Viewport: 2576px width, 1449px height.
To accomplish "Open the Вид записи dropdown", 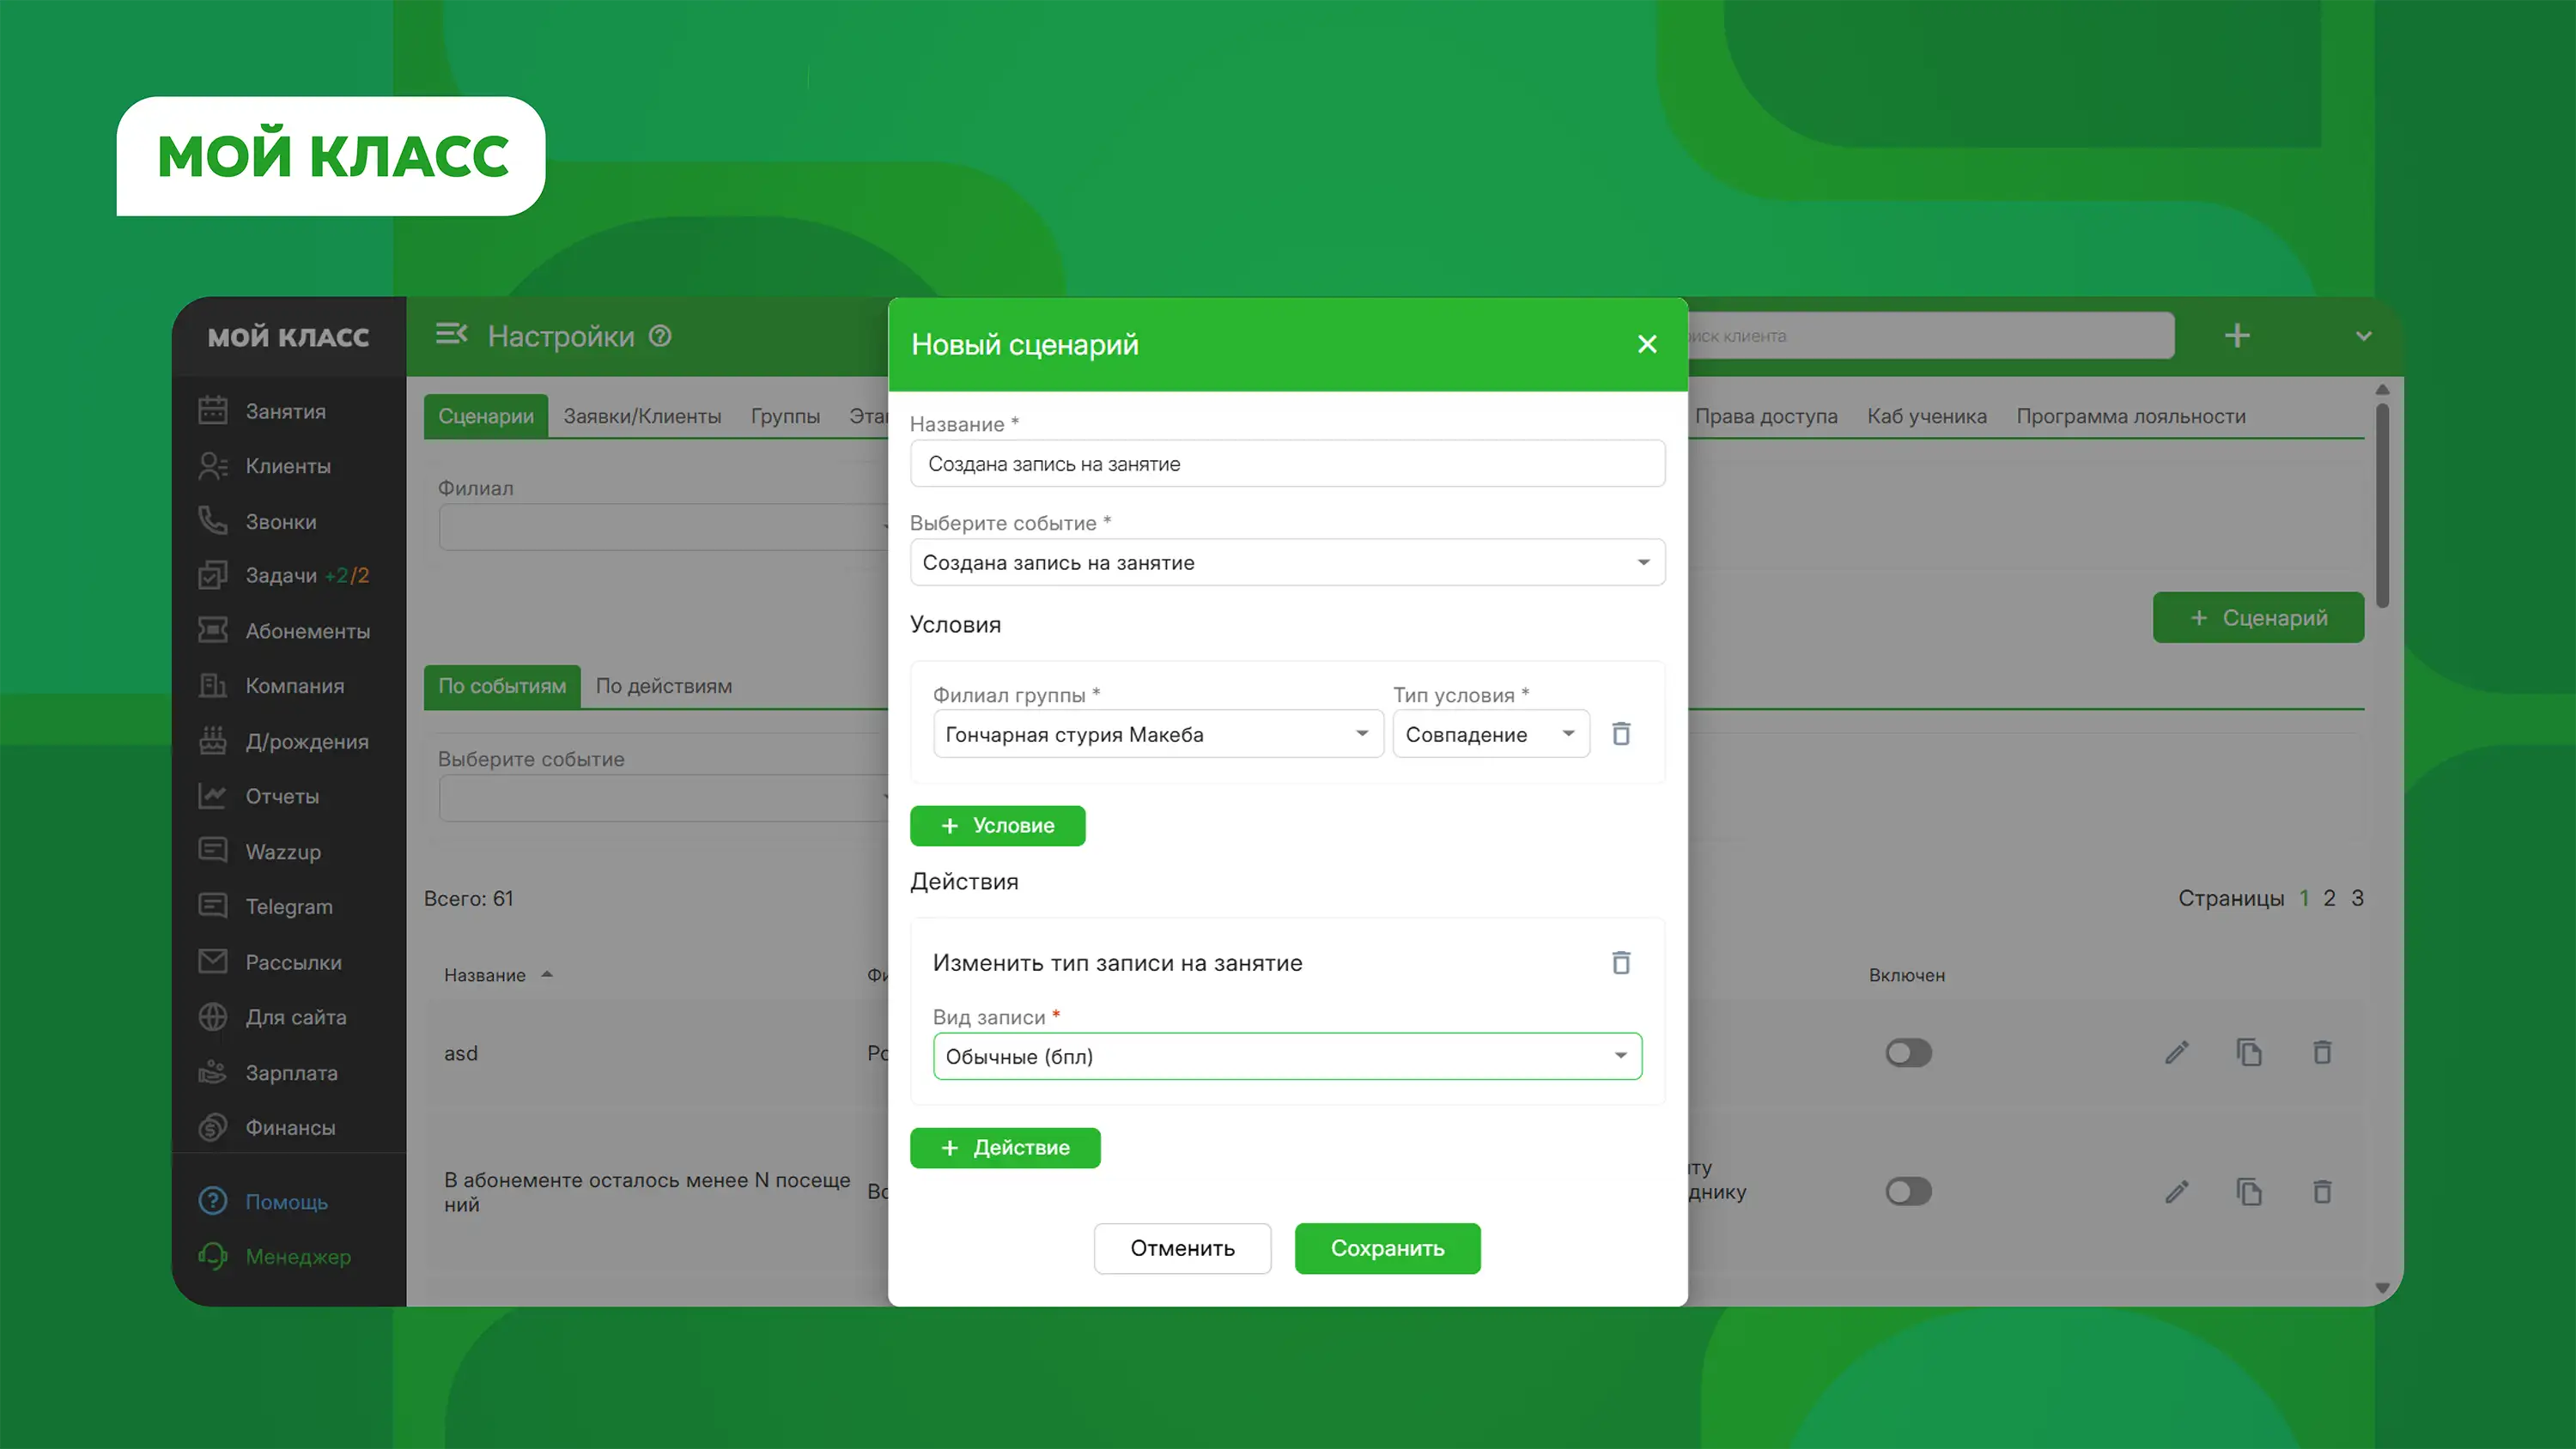I will click(x=1287, y=1056).
